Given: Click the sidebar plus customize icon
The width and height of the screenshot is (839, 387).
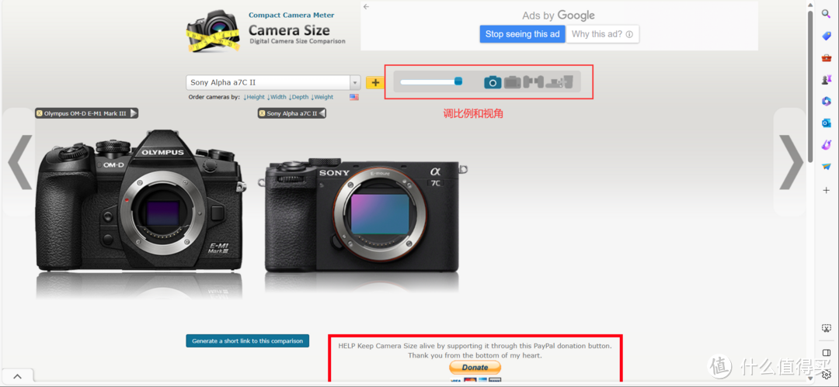Looking at the screenshot, I should click(x=826, y=190).
